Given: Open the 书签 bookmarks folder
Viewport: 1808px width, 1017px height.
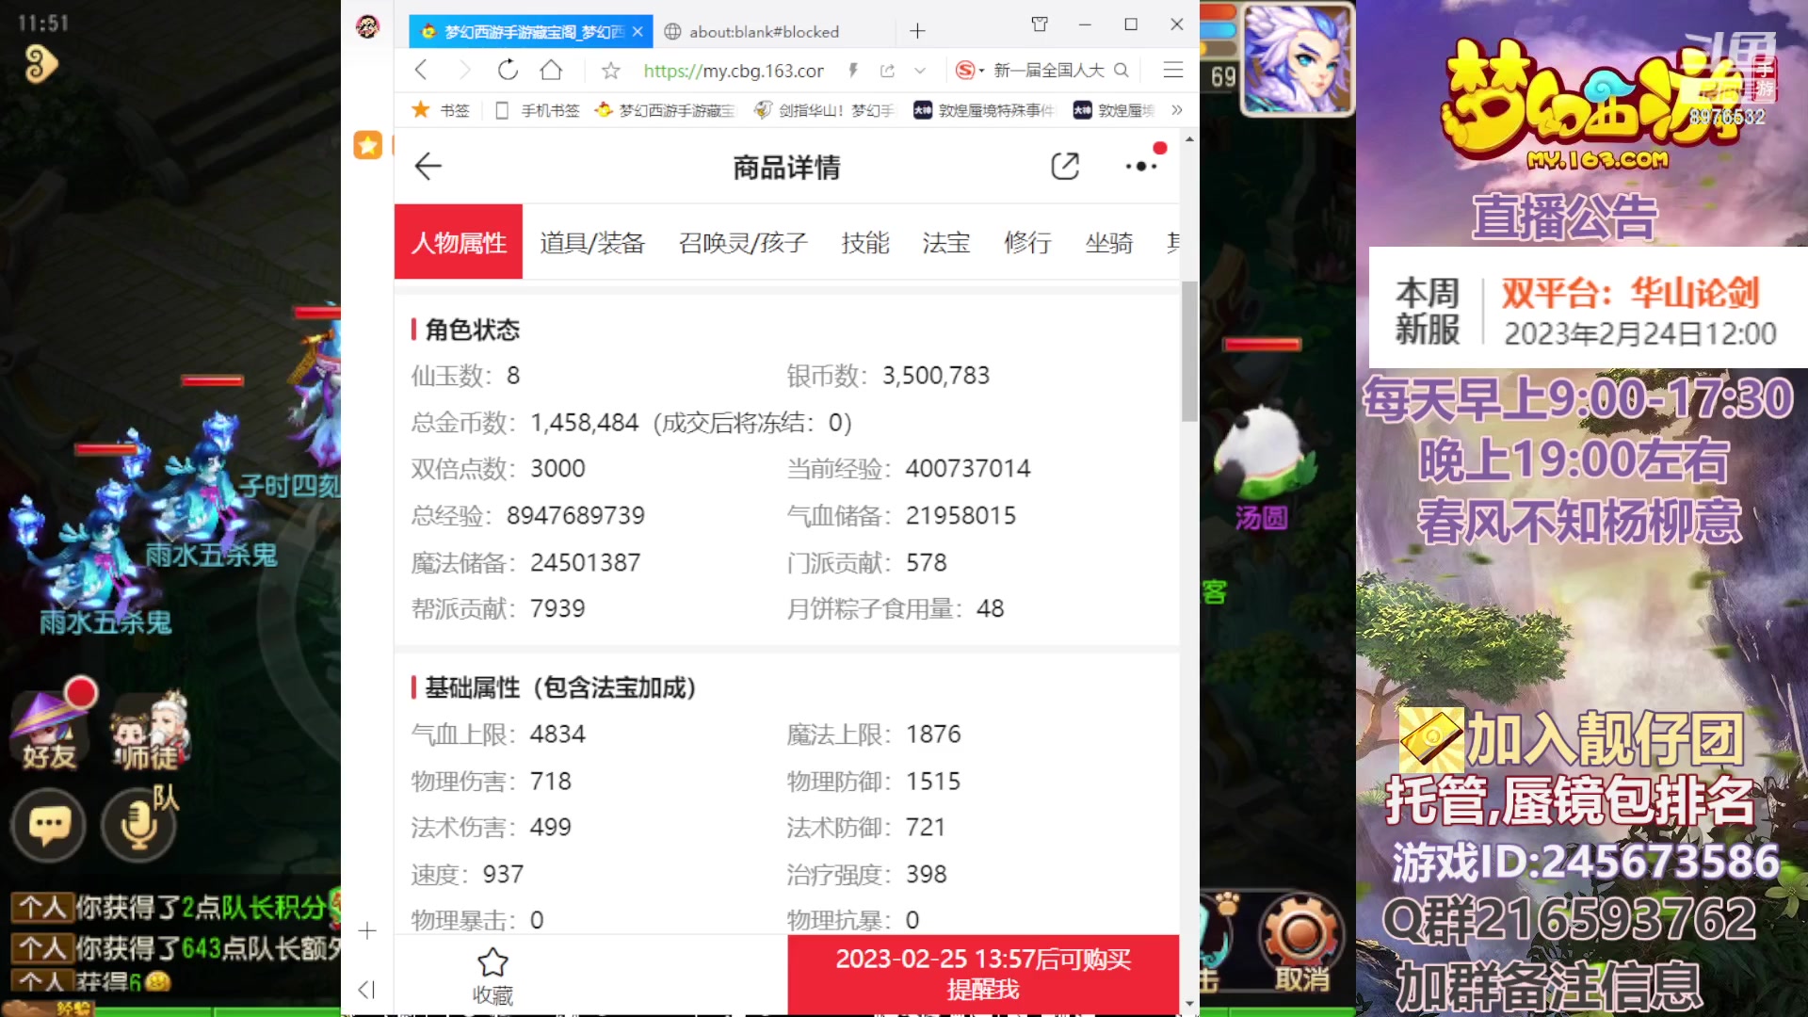Looking at the screenshot, I should click(x=441, y=110).
